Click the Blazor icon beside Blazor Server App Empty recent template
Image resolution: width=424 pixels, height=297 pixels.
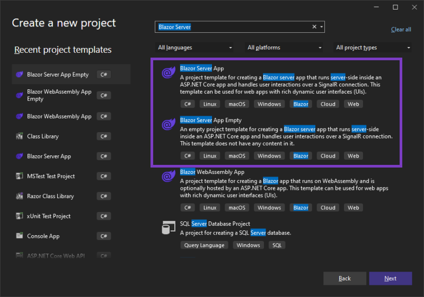pos(20,75)
